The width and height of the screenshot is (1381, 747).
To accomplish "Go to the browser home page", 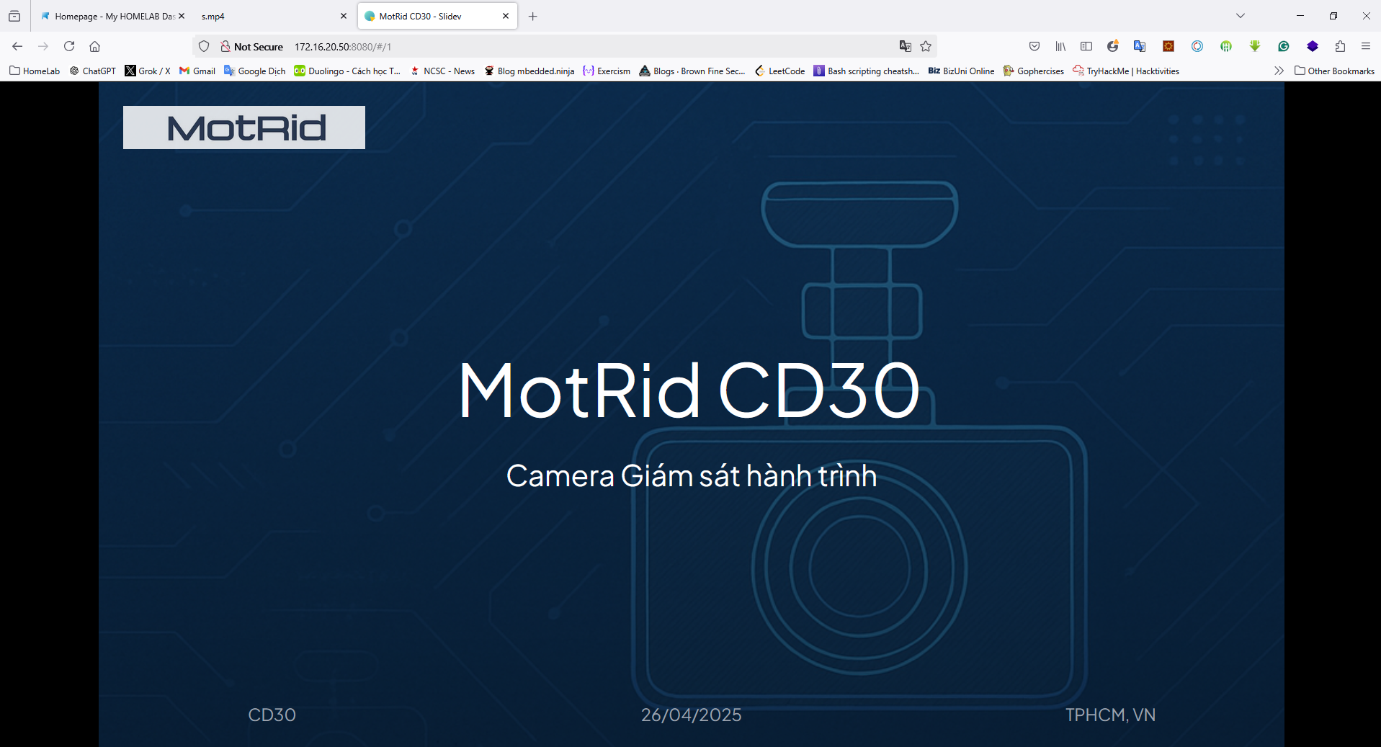I will tap(94, 46).
